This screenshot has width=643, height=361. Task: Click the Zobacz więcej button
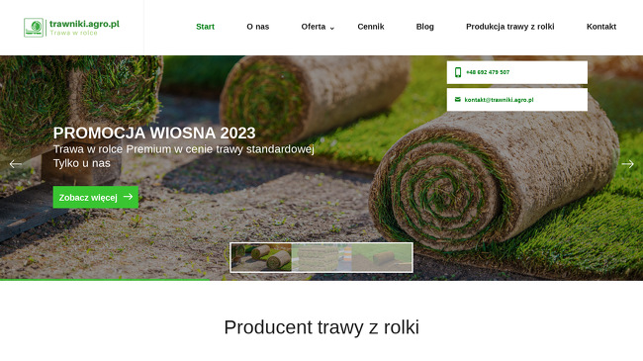(96, 198)
